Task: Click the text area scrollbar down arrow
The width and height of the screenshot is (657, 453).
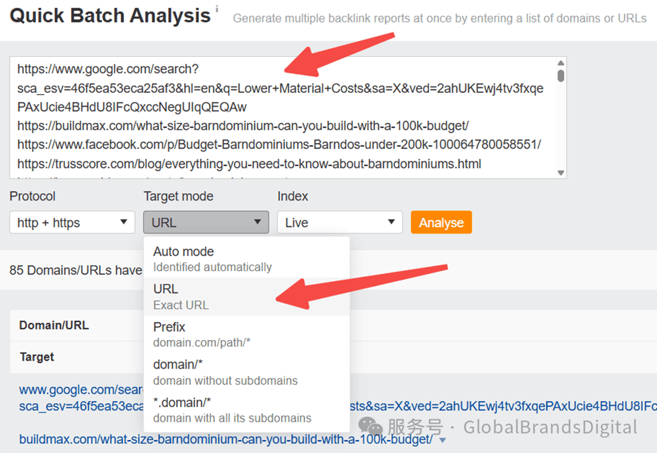Action: click(560, 172)
